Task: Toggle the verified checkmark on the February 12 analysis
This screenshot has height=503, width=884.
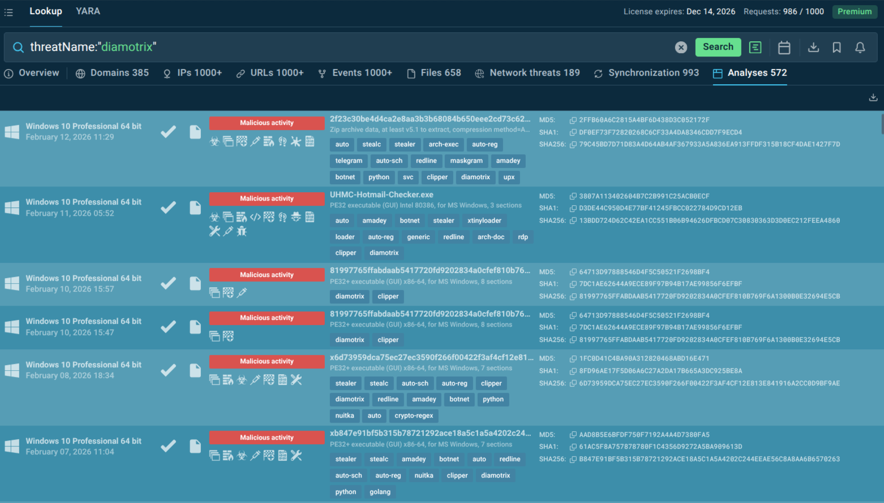Action: coord(168,131)
